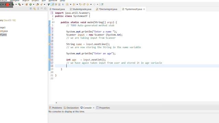Toggle Block Selection mode
This screenshot has width=219, height=123.
[x=59, y=4]
